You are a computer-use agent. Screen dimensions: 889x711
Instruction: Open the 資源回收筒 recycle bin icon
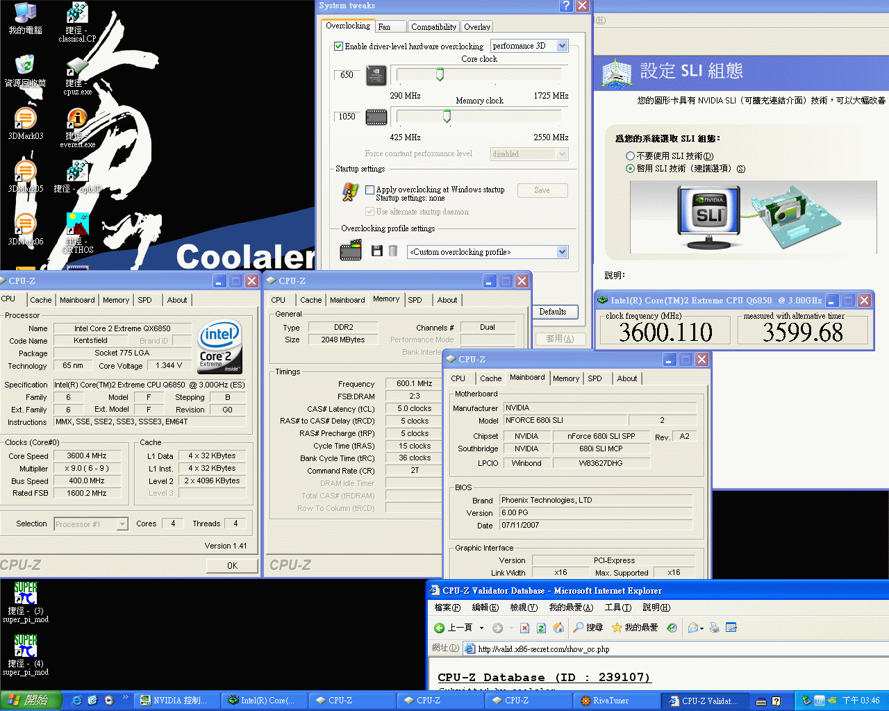pyautogui.click(x=26, y=72)
